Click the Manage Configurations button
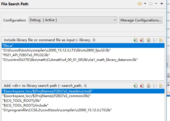 point(141,20)
